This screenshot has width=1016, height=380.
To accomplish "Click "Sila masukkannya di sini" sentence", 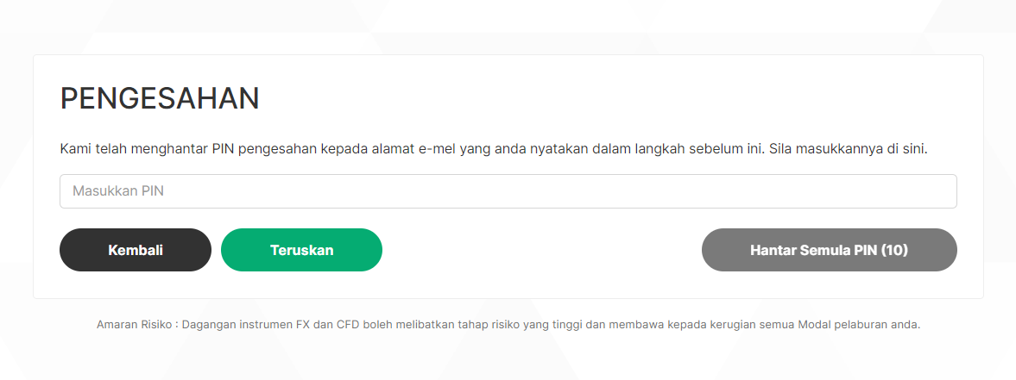I will coord(849,149).
